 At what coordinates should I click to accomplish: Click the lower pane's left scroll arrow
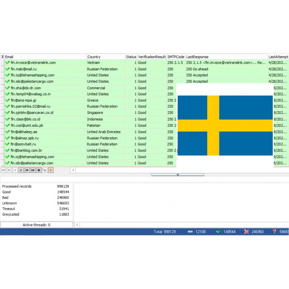77,225
